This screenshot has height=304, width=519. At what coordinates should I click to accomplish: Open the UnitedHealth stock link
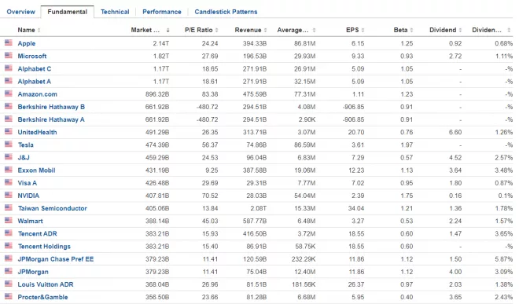click(38, 132)
